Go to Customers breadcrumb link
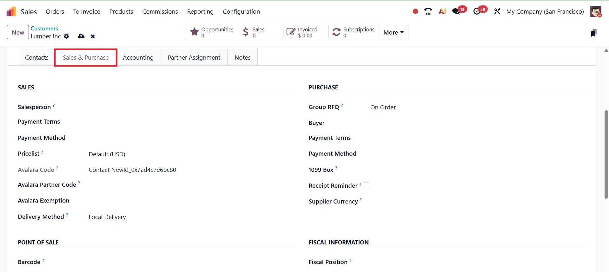This screenshot has height=272, width=609. 44,29
